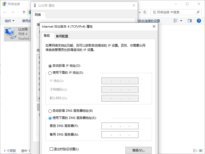
Task: Open the address bar history dropdown
Action: (x=139, y=12)
